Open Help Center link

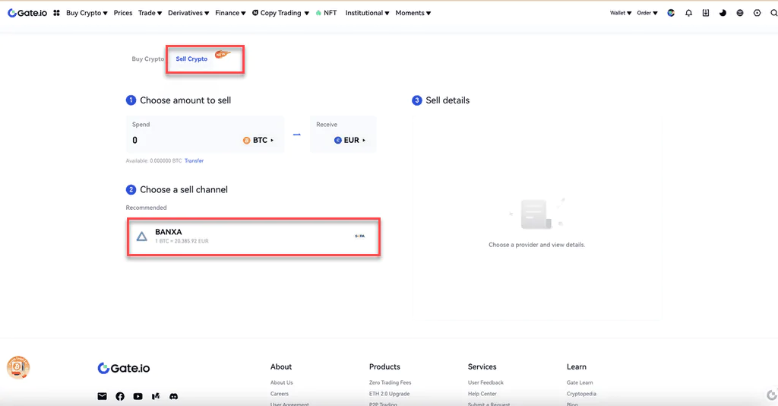(x=482, y=394)
